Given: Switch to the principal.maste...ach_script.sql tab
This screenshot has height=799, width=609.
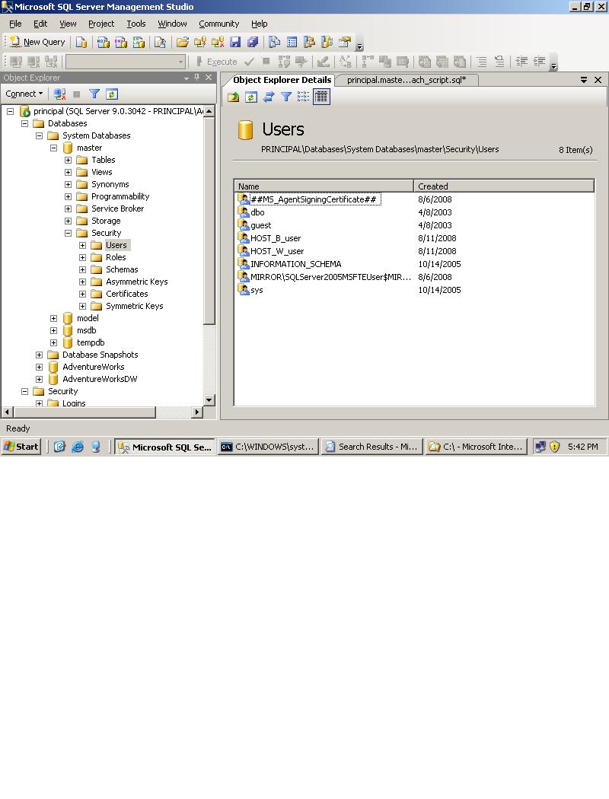Looking at the screenshot, I should point(407,79).
